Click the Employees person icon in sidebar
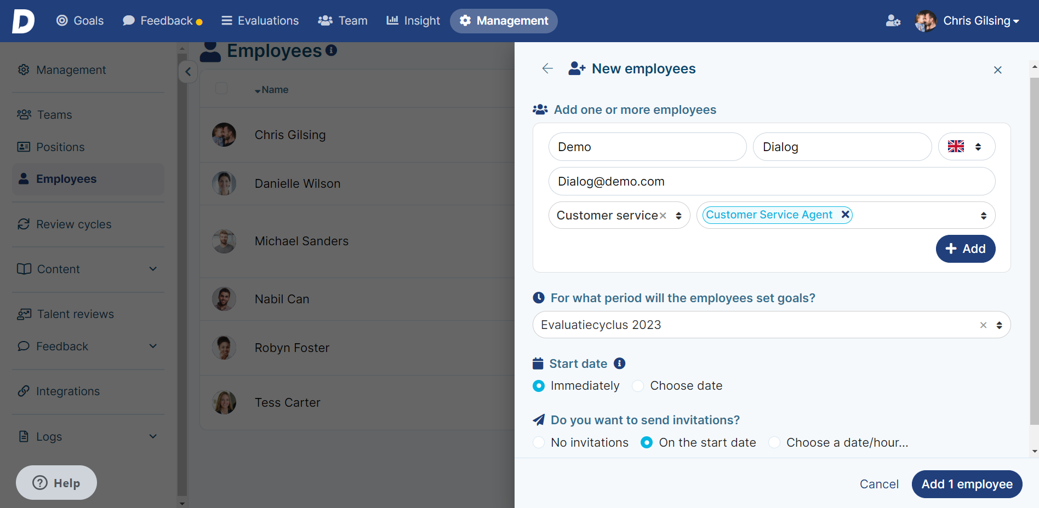 [24, 178]
